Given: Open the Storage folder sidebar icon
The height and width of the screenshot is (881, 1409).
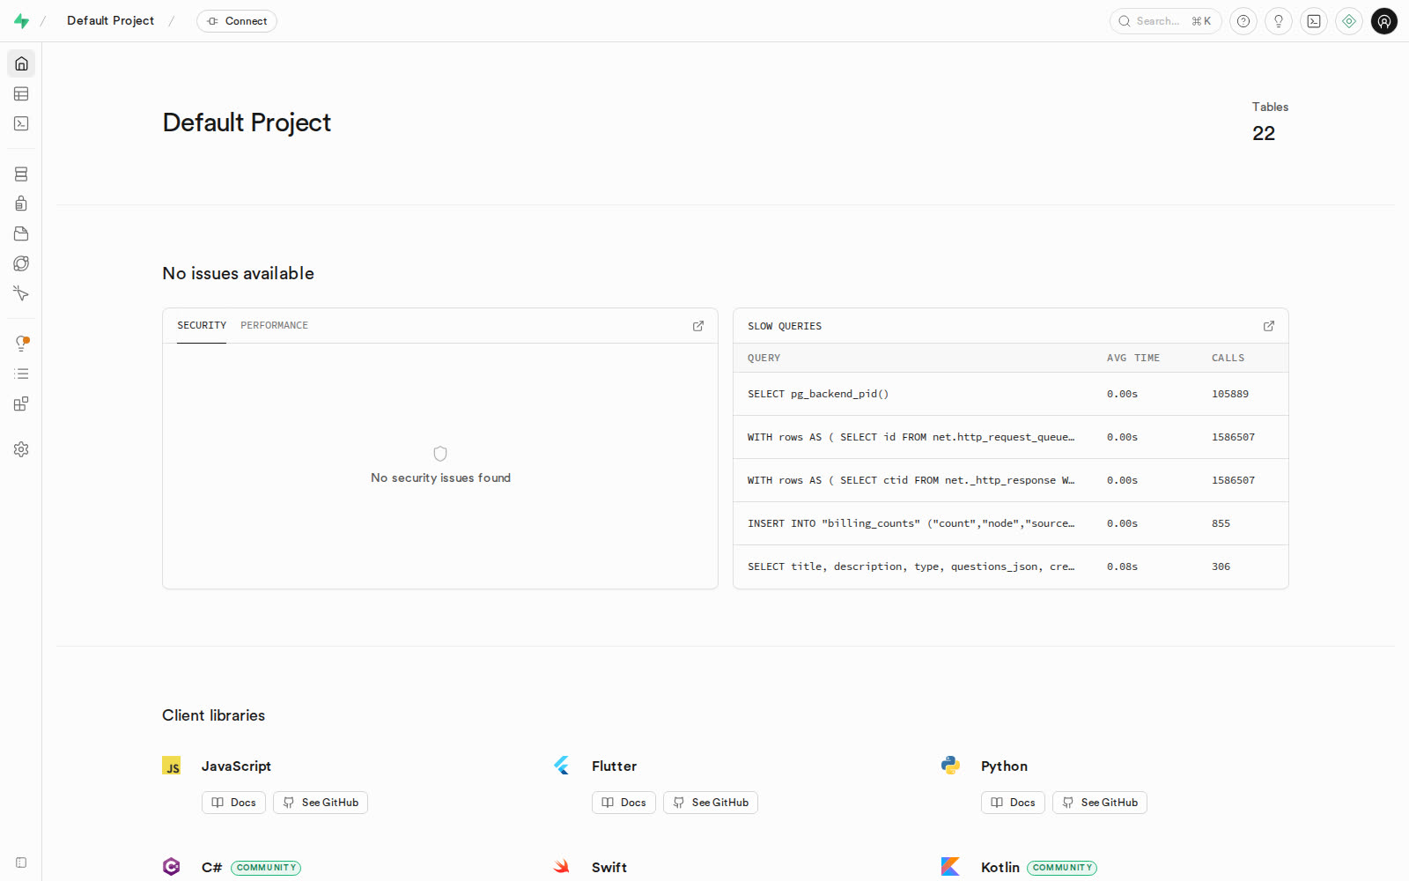Looking at the screenshot, I should pos(21,233).
